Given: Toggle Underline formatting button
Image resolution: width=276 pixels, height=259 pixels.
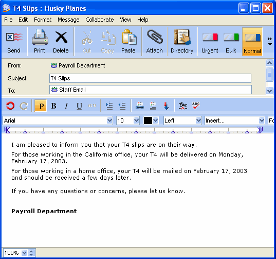Looking at the screenshot, I should [x=79, y=106].
